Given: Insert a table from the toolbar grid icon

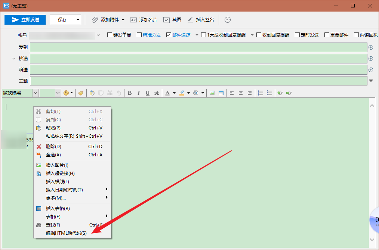Looking at the screenshot, I should (221, 93).
